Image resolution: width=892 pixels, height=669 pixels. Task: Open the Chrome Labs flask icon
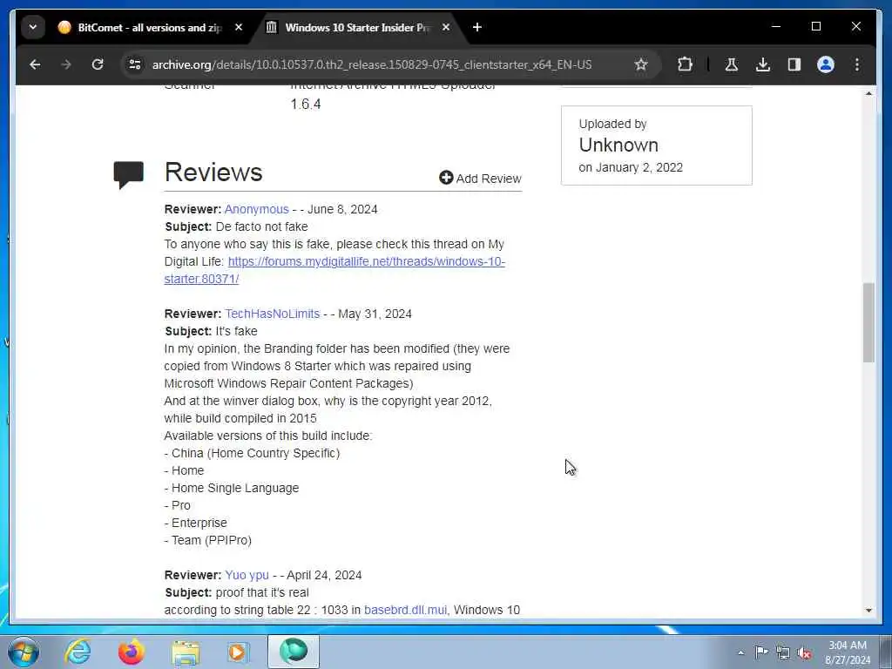[732, 64]
